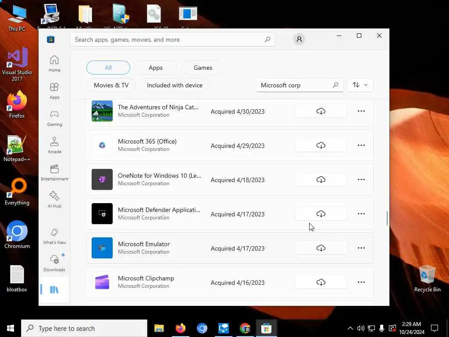Select Library icon in sidebar
The image size is (449, 337).
pyautogui.click(x=54, y=290)
